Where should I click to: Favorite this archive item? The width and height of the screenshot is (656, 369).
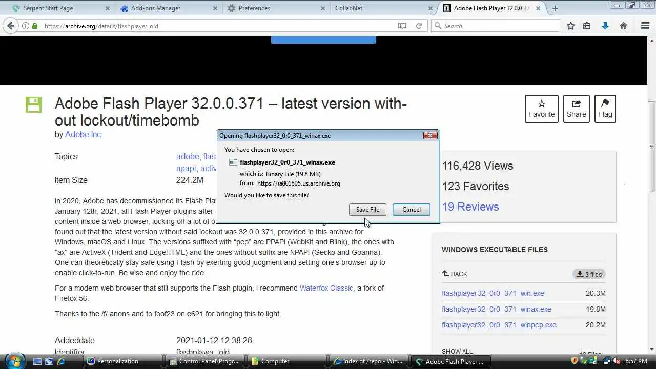tap(542, 109)
